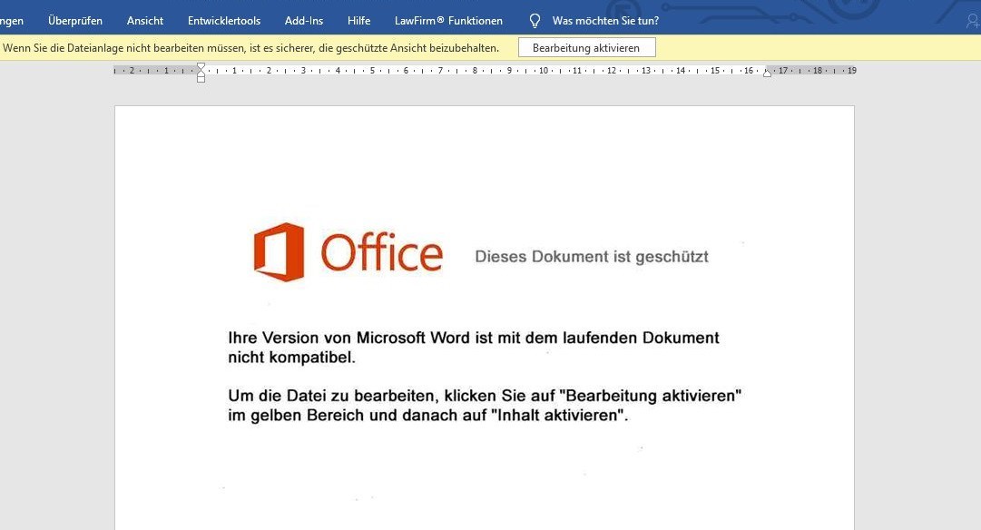The height and width of the screenshot is (530, 981).
Task: Open the Hilfe tab
Action: tap(359, 21)
